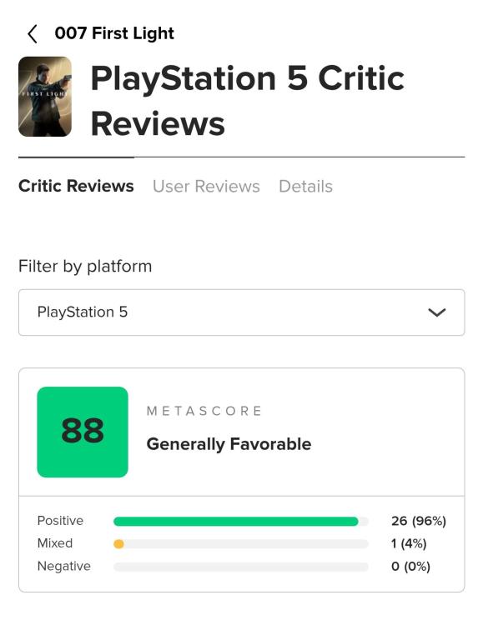Tap the First Light game cover thumbnail
This screenshot has height=625, width=483.
45,97
